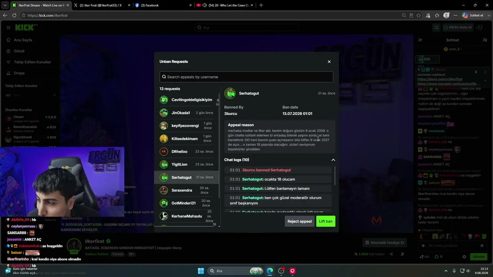The image size is (493, 277).
Task: Open the reader view icon in address bar
Action: (x=411, y=15)
